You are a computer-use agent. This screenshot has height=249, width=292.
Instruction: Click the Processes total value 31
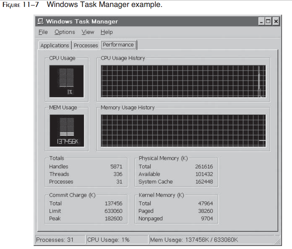pos(119,182)
